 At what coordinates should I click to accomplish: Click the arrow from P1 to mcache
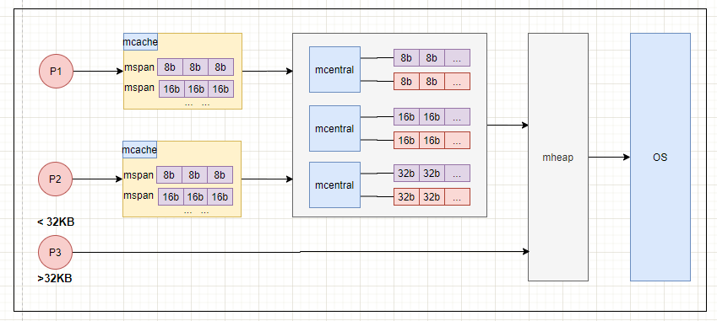click(x=98, y=71)
